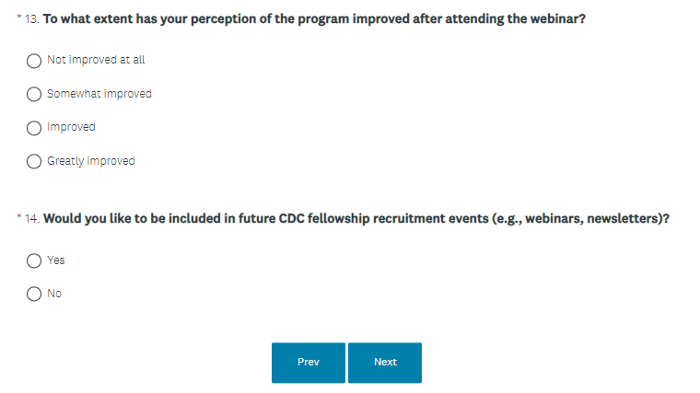Select the "Yes" radio button

(x=34, y=260)
